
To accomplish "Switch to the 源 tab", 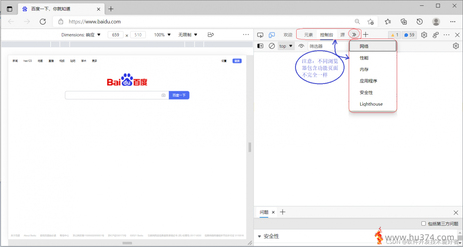I will [343, 35].
